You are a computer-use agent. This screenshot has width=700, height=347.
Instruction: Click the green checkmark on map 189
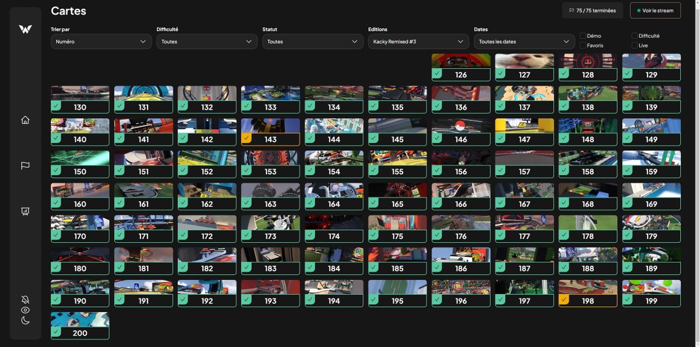628,268
